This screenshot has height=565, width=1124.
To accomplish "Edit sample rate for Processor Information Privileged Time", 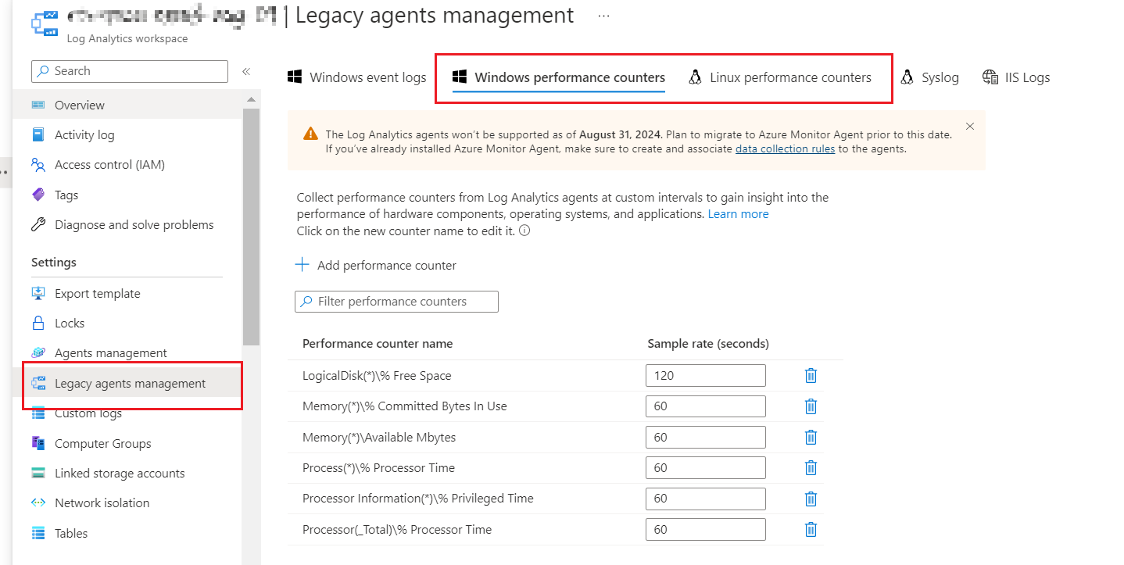I will (706, 499).
